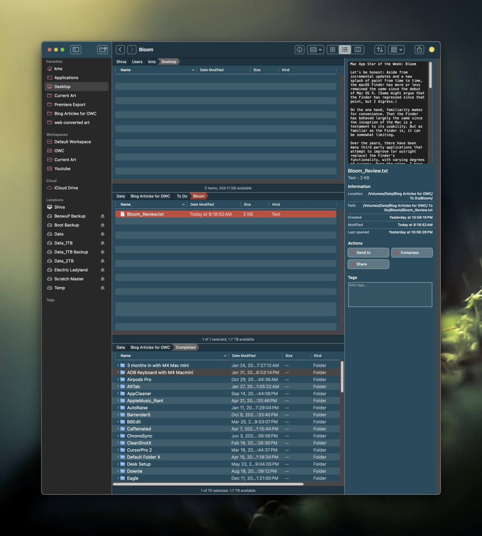Switch to icon grid view

[x=332, y=50]
